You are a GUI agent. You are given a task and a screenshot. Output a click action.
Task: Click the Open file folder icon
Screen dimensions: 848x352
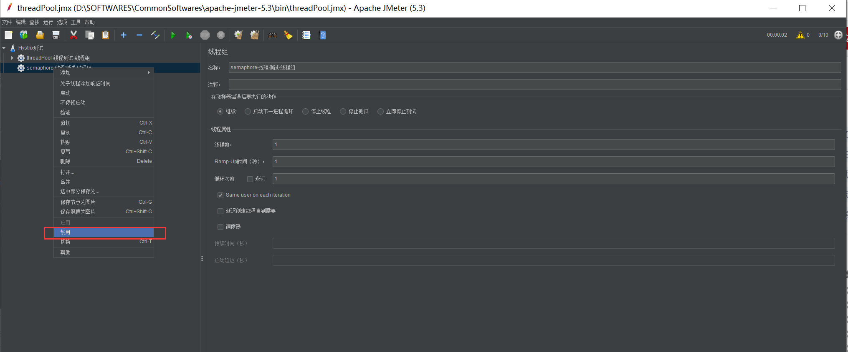click(x=40, y=35)
